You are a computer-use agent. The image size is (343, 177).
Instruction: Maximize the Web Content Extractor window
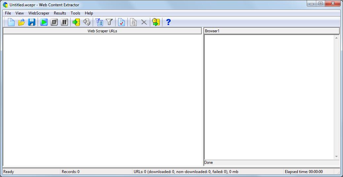[321, 4]
